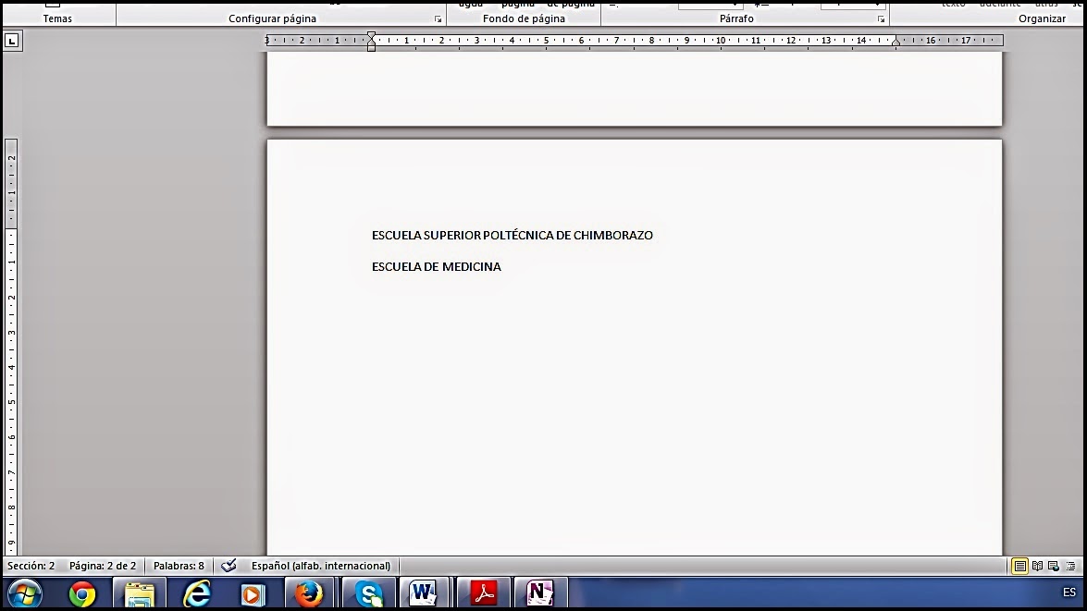Click Español (alfab. internacional) language button
Image resolution: width=1087 pixels, height=611 pixels.
click(321, 566)
